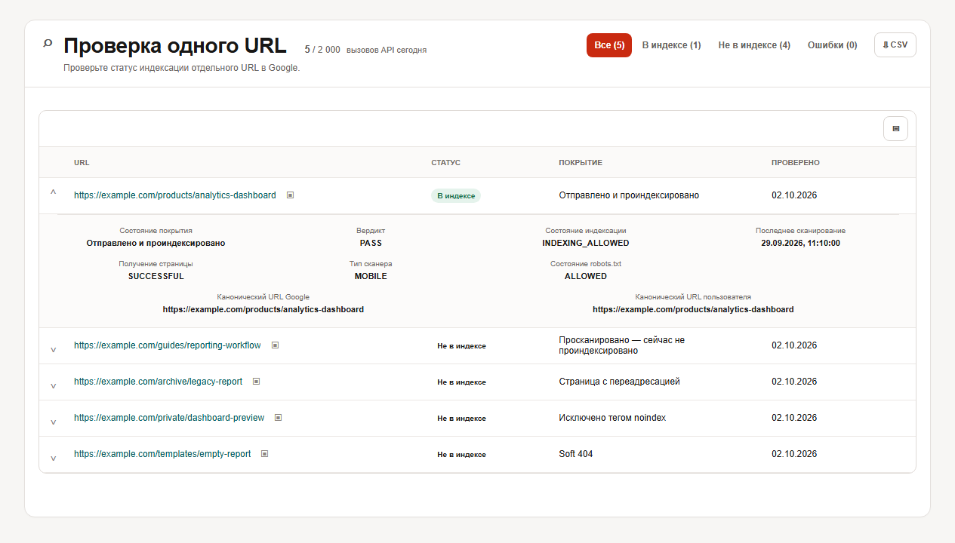The image size is (955, 543).
Task: Click the URL column header
Action: point(82,163)
